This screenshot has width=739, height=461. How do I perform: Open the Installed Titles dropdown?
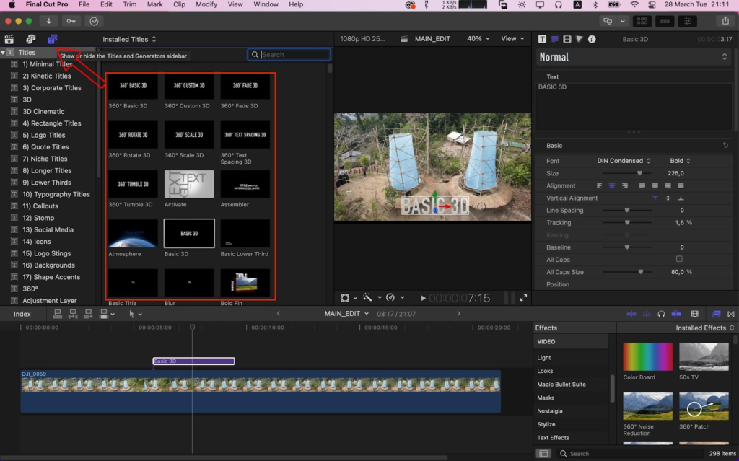click(x=130, y=39)
